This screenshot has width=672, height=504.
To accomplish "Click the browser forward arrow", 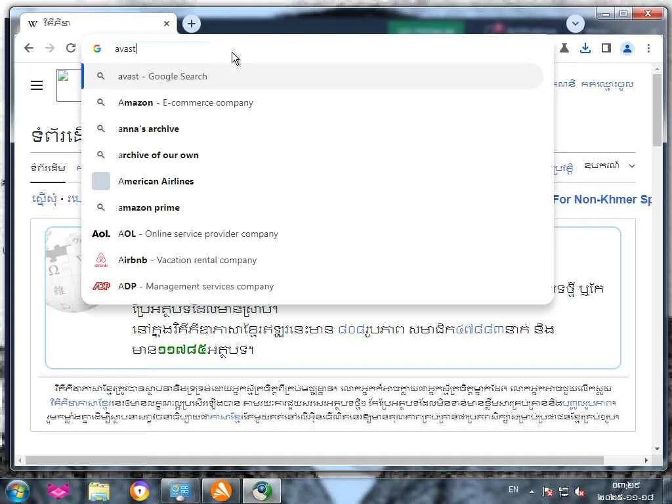I will point(50,48).
